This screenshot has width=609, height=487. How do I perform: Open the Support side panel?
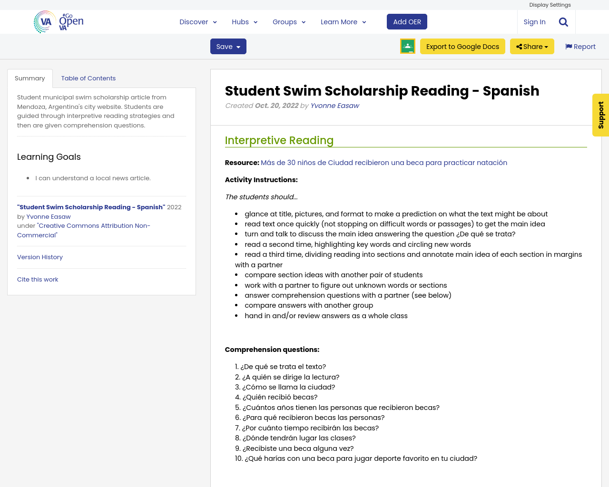click(x=600, y=115)
